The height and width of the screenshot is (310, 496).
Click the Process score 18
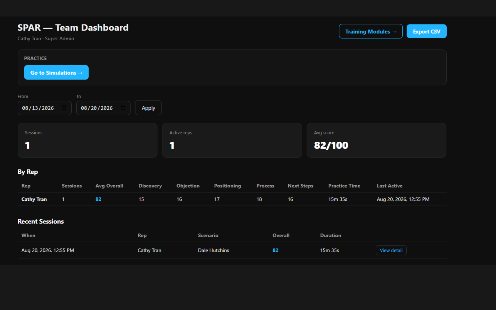(x=259, y=199)
